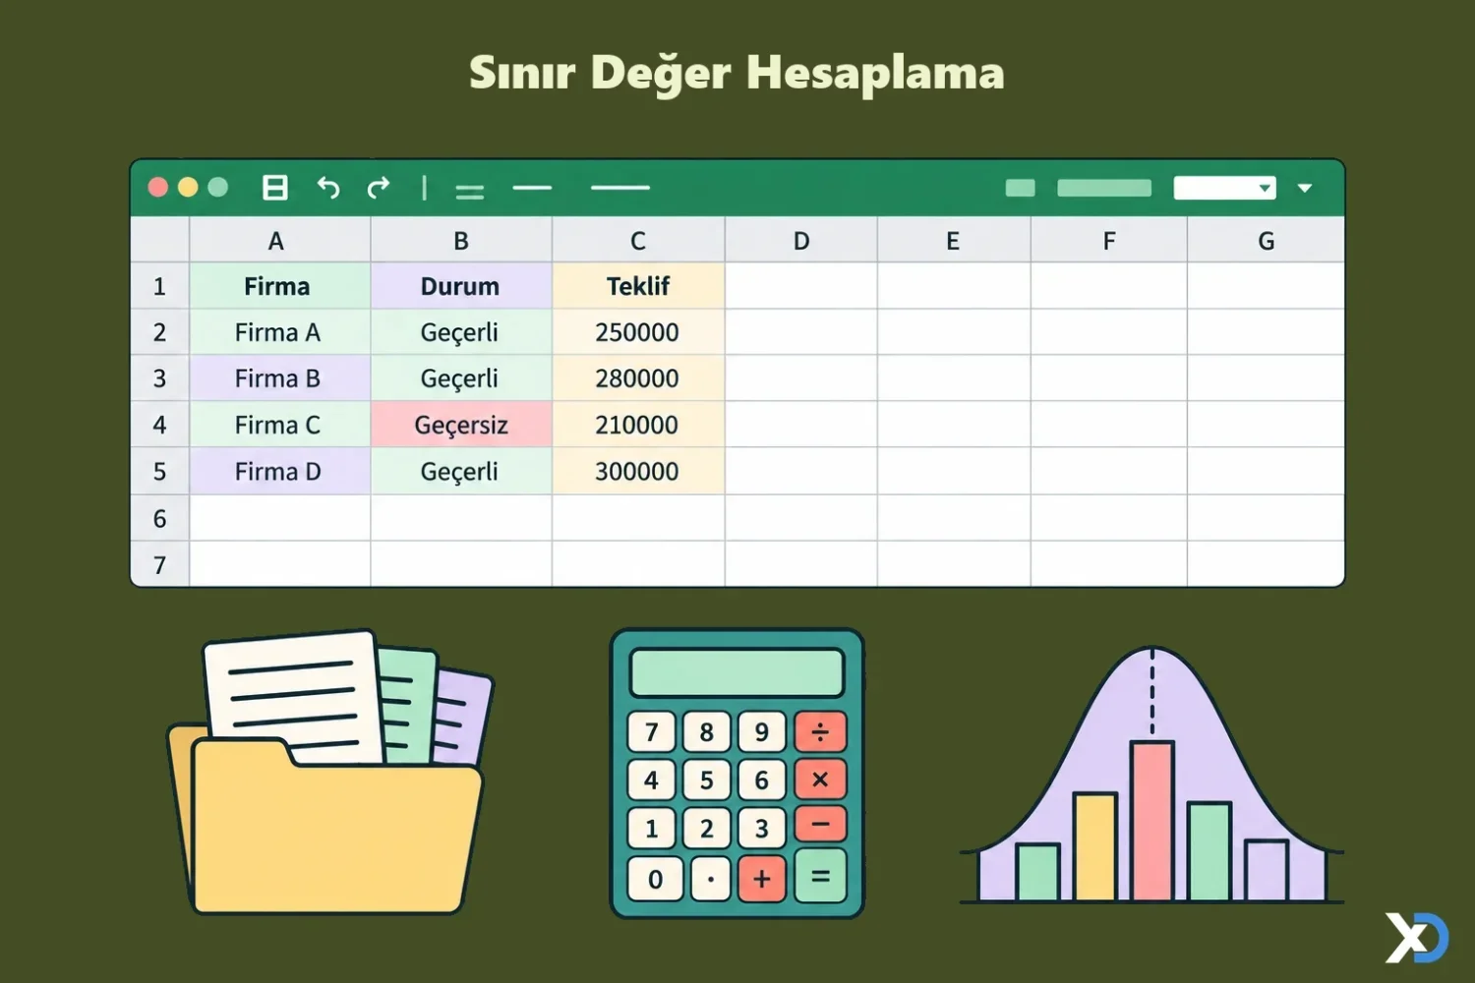
Task: Click the calculator minus key
Action: click(x=820, y=826)
